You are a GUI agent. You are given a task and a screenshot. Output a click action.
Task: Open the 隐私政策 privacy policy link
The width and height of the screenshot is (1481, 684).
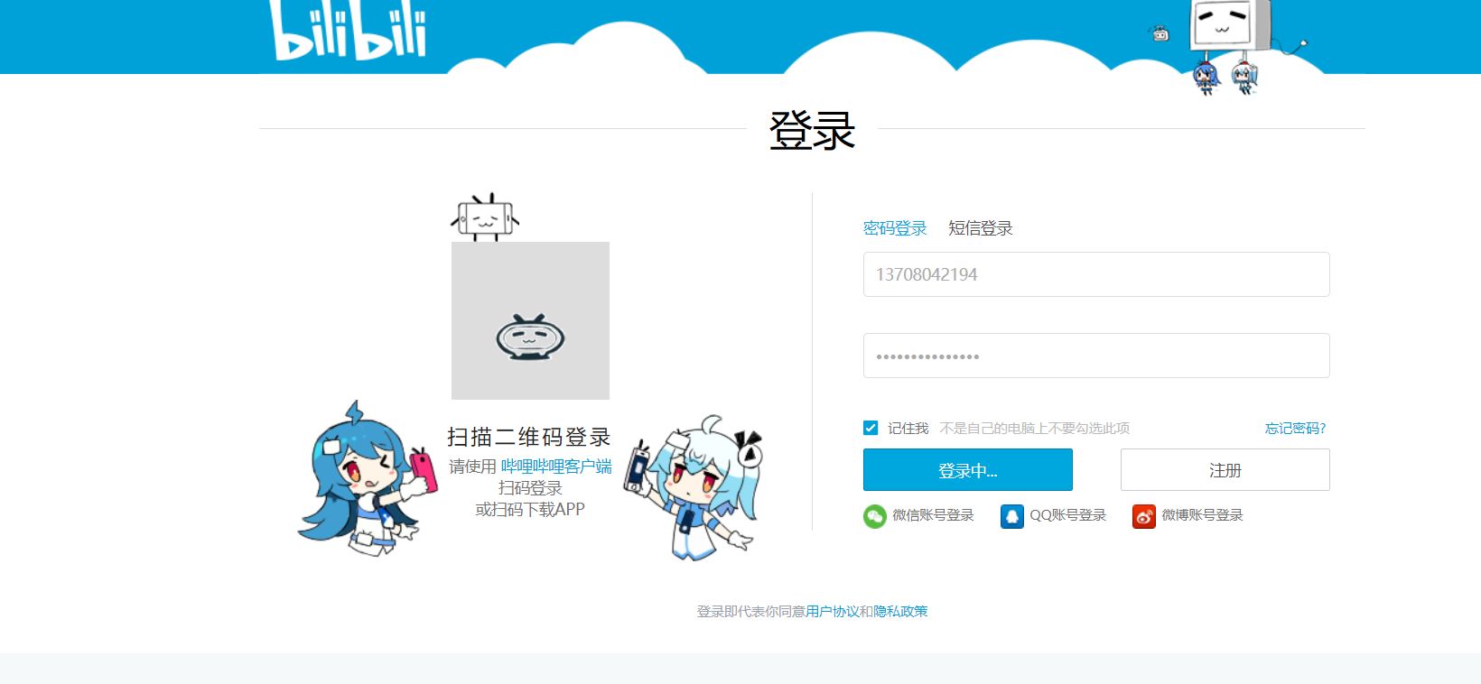point(900,612)
